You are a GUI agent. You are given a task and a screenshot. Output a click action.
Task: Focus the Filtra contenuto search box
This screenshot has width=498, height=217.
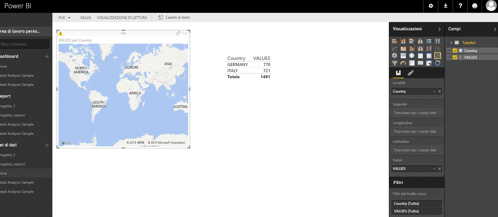[24, 44]
